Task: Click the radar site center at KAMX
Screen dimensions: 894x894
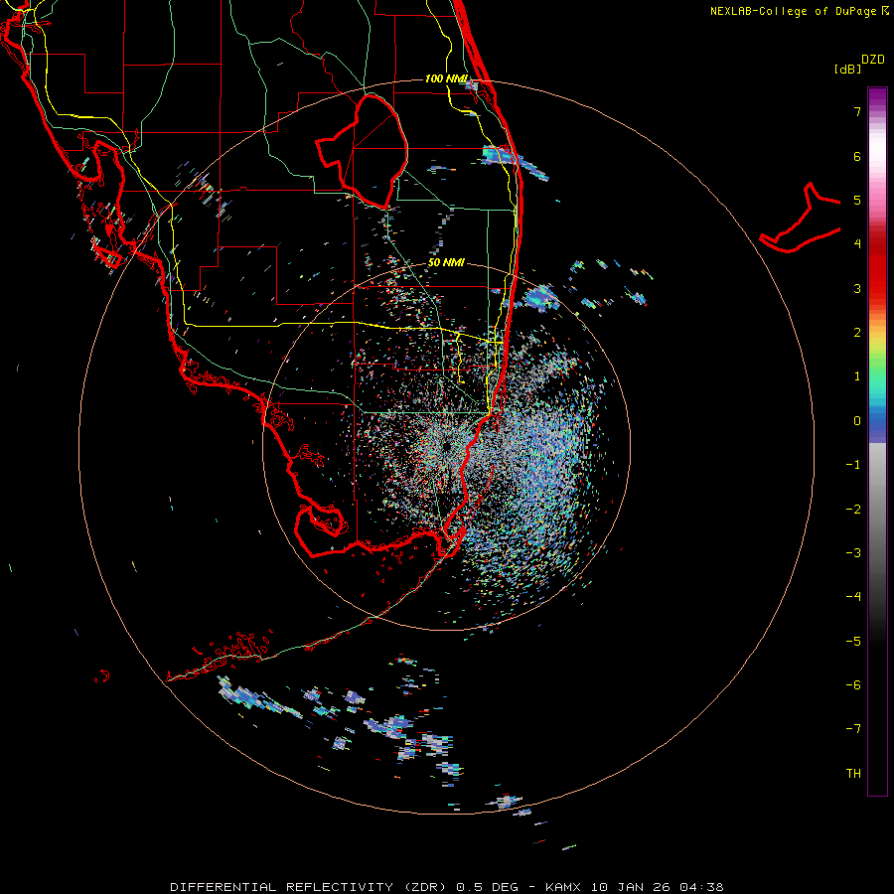Action: tap(445, 447)
